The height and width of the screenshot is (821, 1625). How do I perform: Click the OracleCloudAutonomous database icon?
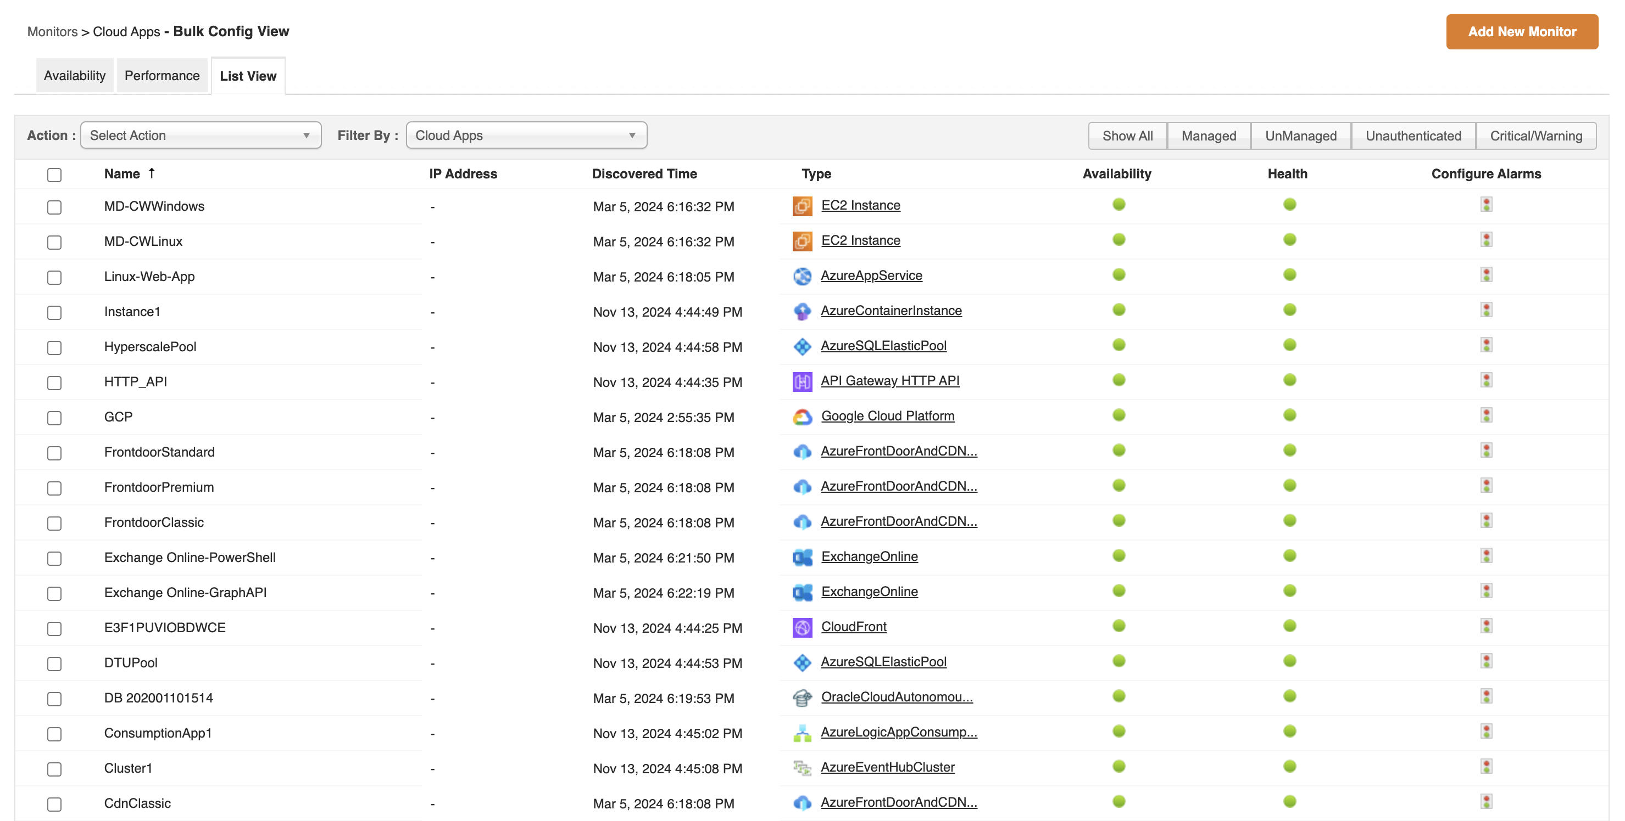point(802,698)
